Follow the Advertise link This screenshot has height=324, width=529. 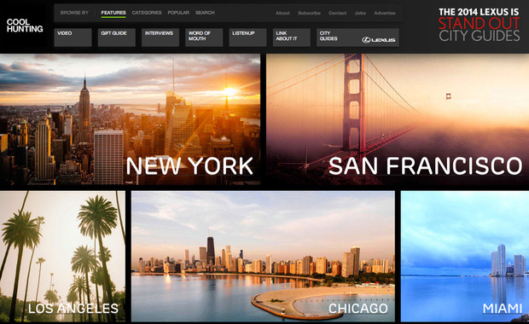coord(385,13)
